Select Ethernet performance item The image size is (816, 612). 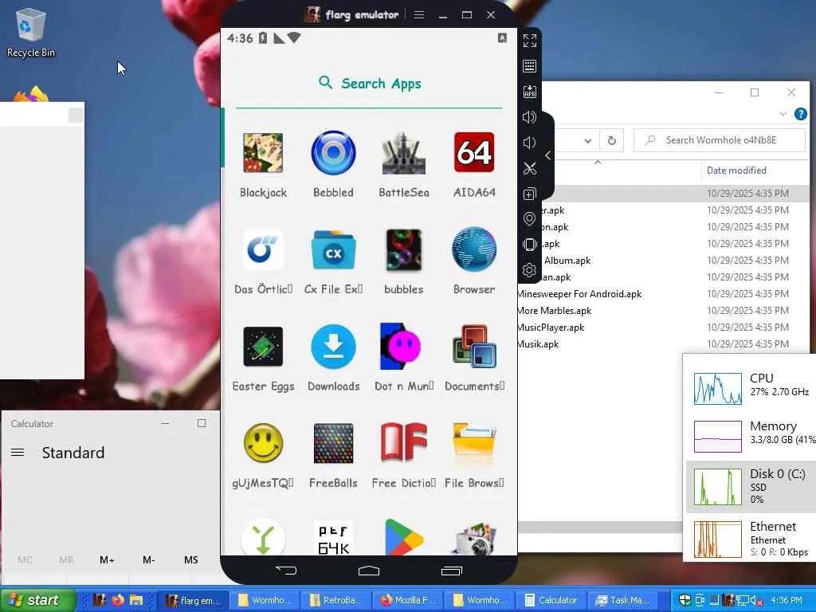click(x=751, y=539)
